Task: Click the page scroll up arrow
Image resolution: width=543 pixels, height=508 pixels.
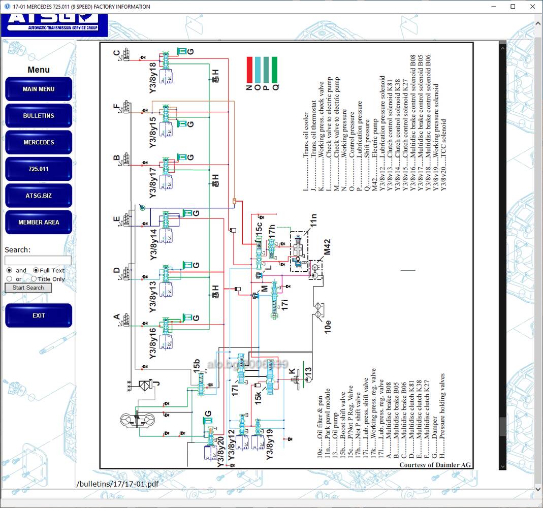Action: pyautogui.click(x=538, y=23)
